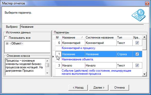This screenshot has width=151, height=95.
Task: Click the report wizard clock icon
Action: (x=139, y=15)
